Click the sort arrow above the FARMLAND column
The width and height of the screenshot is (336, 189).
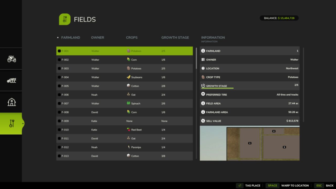coord(58,37)
